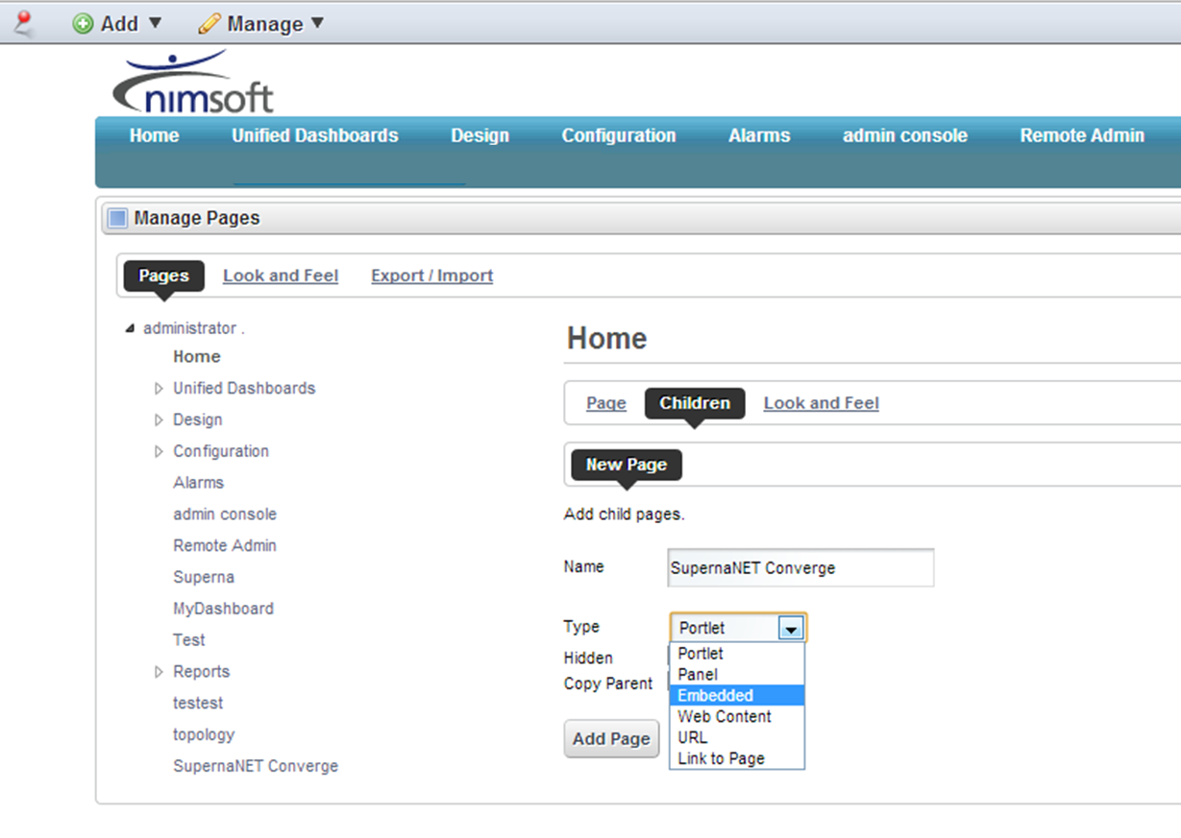Select Configuration in the page tree
This screenshot has height=838, width=1181.
pos(221,452)
